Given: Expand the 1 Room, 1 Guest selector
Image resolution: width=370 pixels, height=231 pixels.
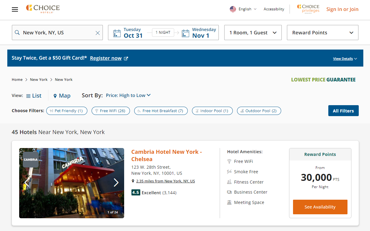Looking at the screenshot, I should pyautogui.click(x=253, y=33).
